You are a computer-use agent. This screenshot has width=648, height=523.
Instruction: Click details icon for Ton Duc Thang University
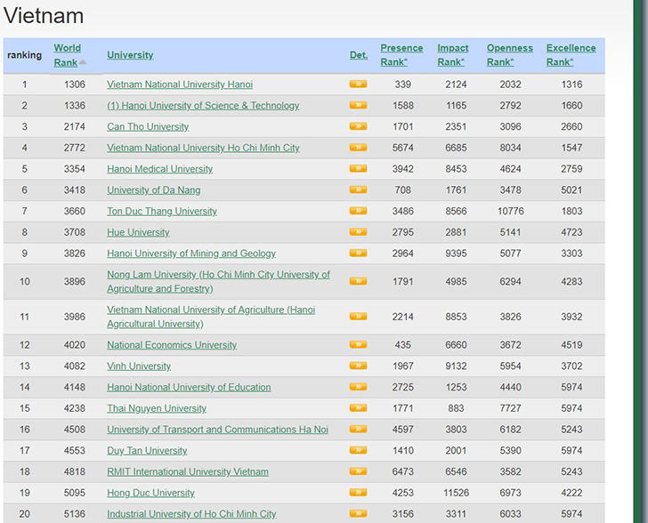(358, 212)
